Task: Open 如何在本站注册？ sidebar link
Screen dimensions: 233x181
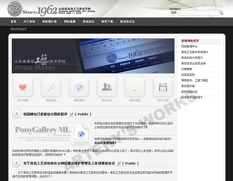Action: (192, 97)
